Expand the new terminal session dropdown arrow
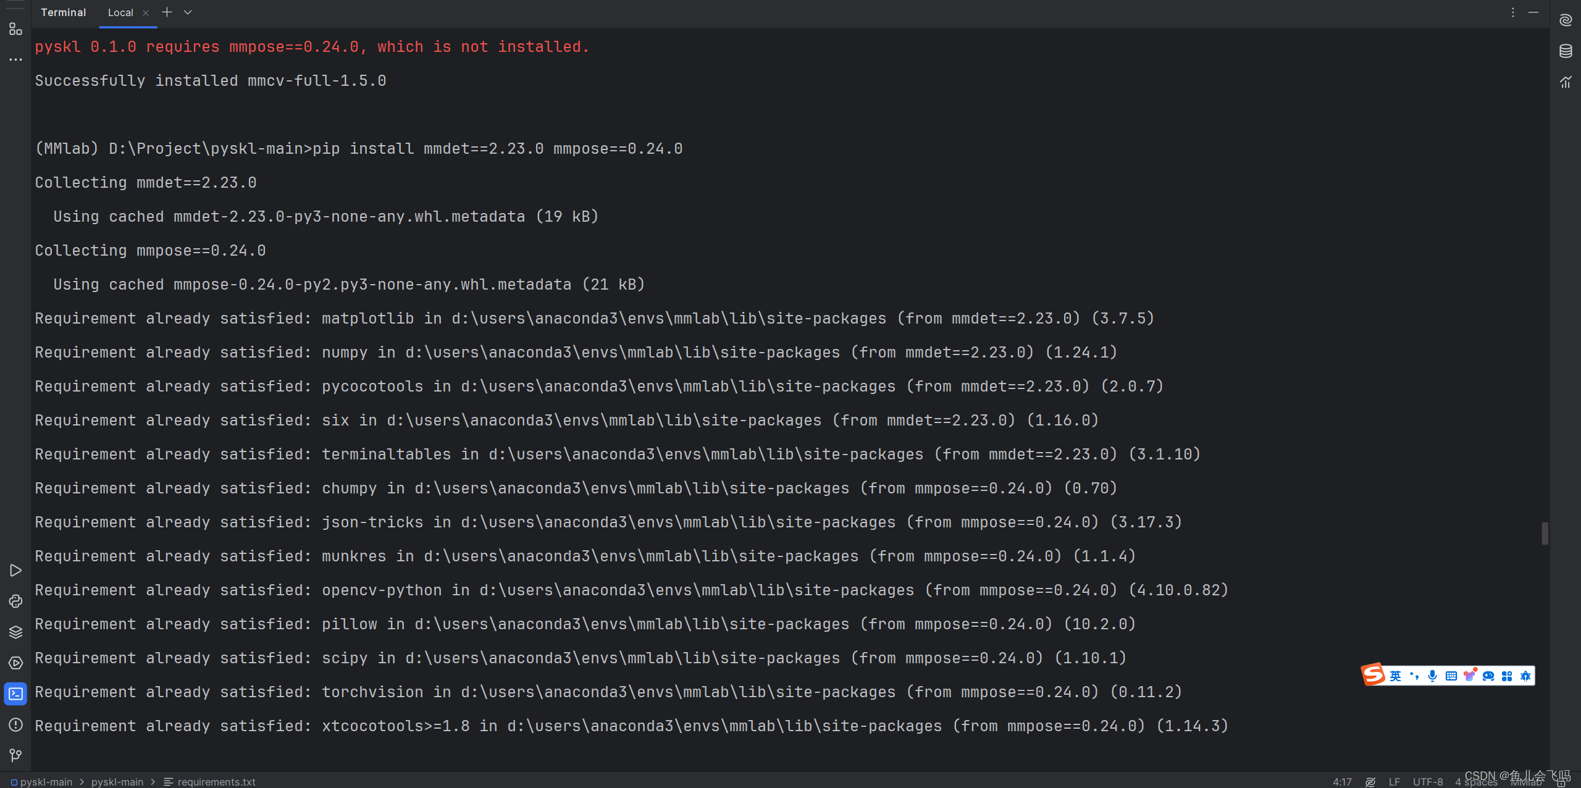 pyautogui.click(x=187, y=12)
